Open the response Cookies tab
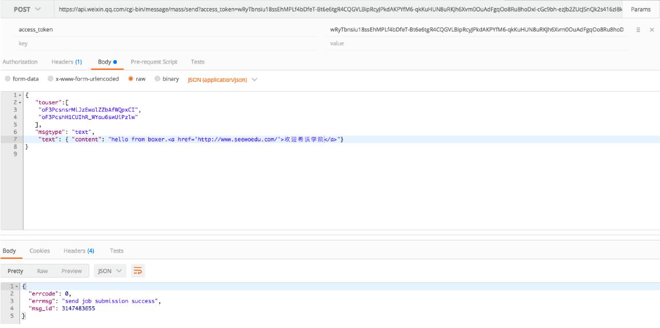The image size is (660, 328). [x=39, y=251]
